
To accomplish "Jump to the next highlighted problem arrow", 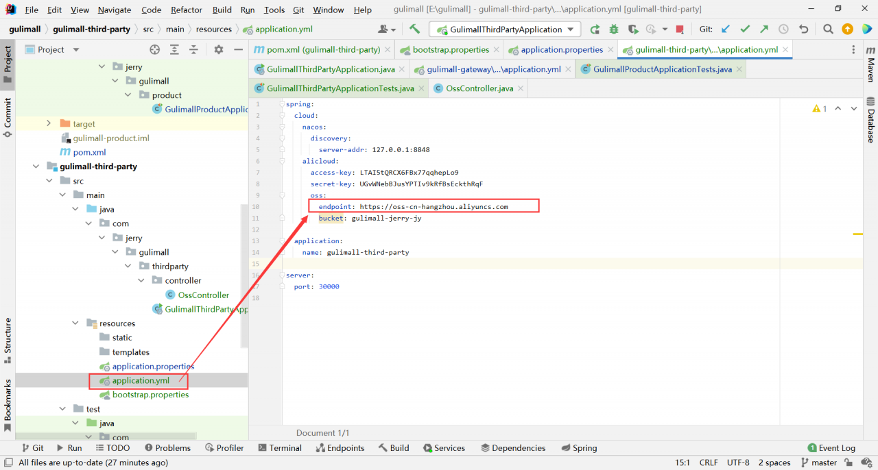I will pyautogui.click(x=854, y=108).
